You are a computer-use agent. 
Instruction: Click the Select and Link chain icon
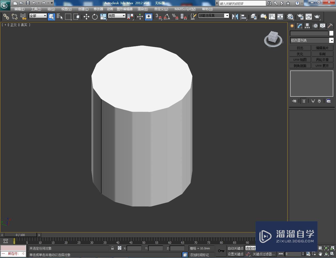(6, 17)
